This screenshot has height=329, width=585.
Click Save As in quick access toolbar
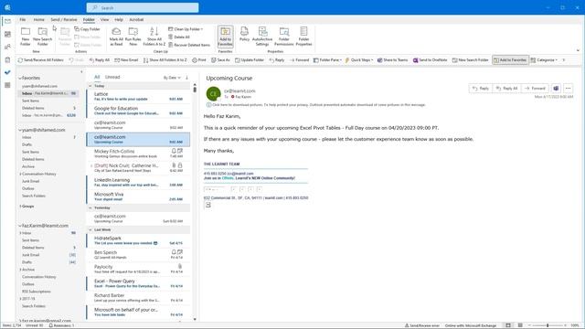tap(220, 60)
